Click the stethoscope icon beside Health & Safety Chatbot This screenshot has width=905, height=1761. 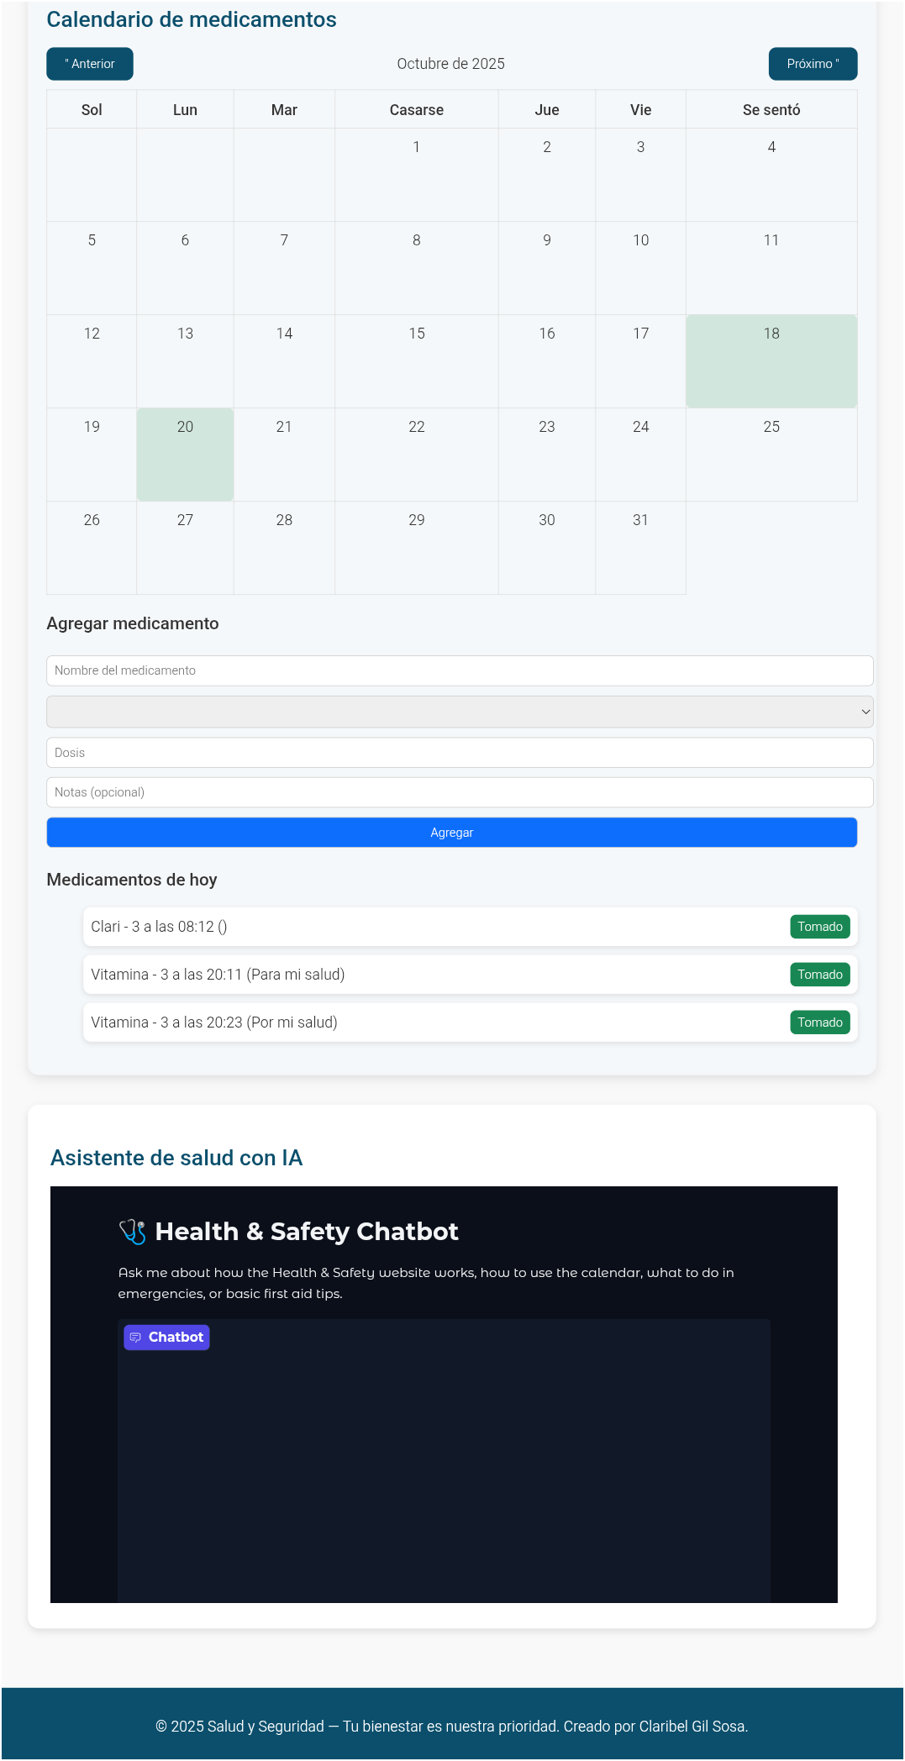click(132, 1232)
